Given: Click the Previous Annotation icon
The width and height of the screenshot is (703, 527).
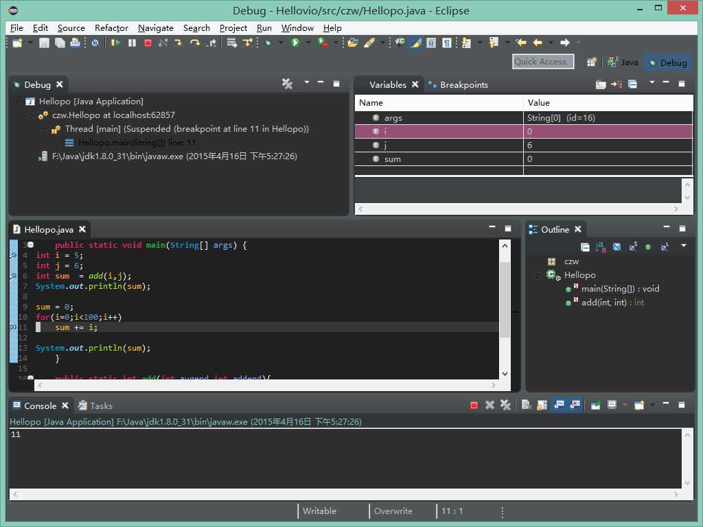Looking at the screenshot, I should 493,43.
